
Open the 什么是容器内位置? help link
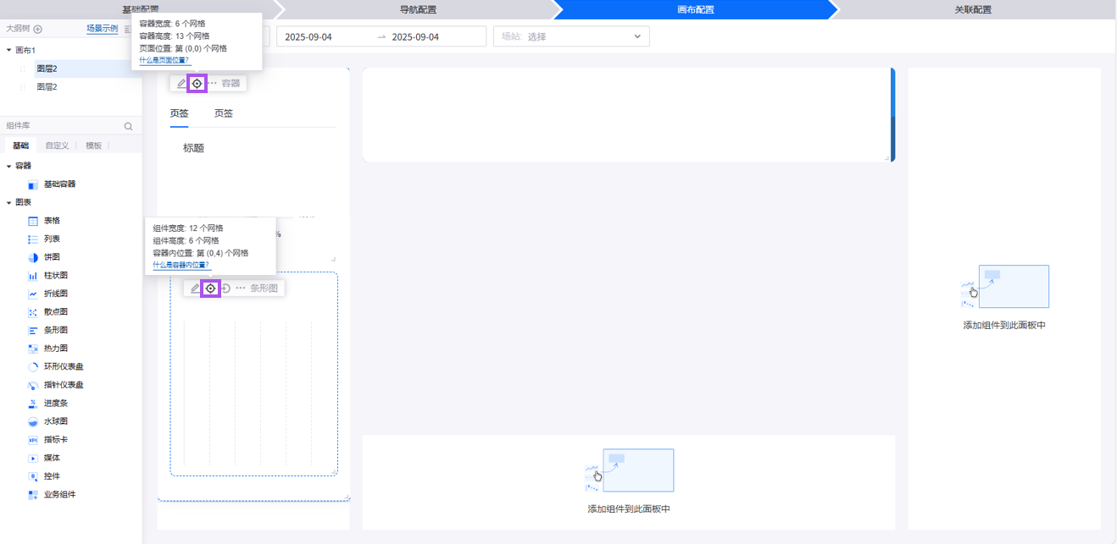(x=181, y=265)
